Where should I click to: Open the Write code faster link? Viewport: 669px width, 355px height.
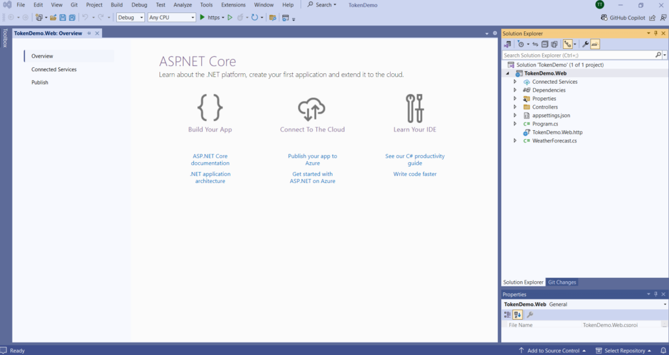[x=415, y=175]
